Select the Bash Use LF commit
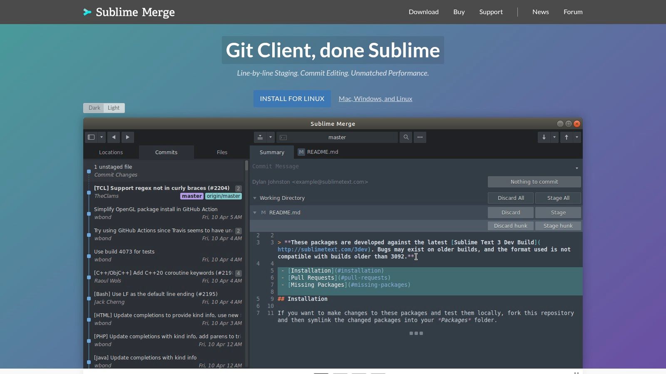The height and width of the screenshot is (374, 666). 164,298
